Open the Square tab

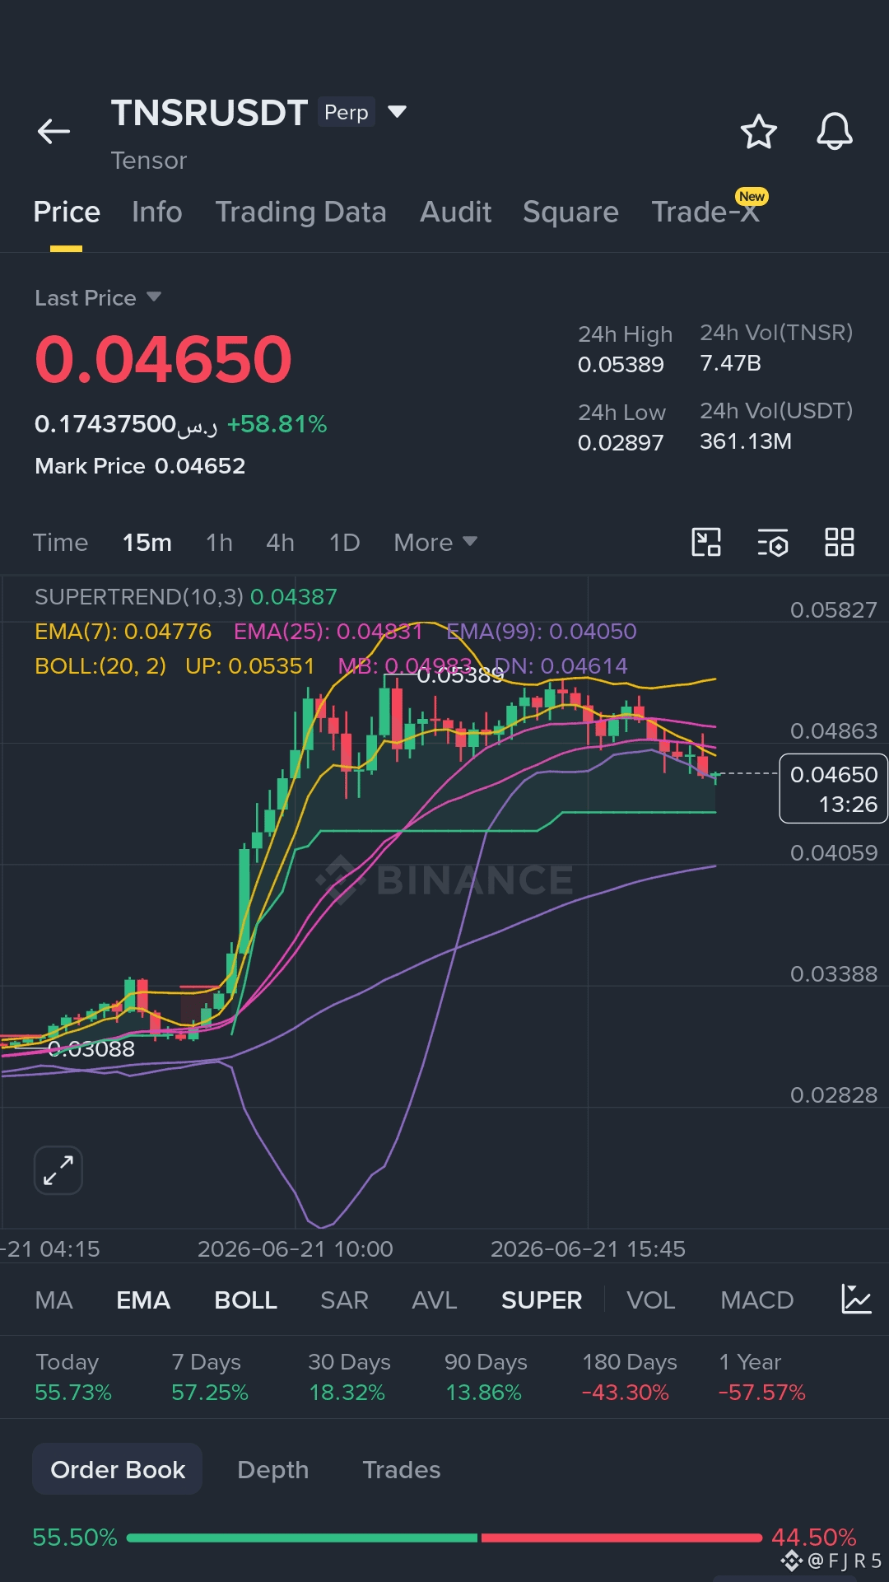(x=570, y=212)
